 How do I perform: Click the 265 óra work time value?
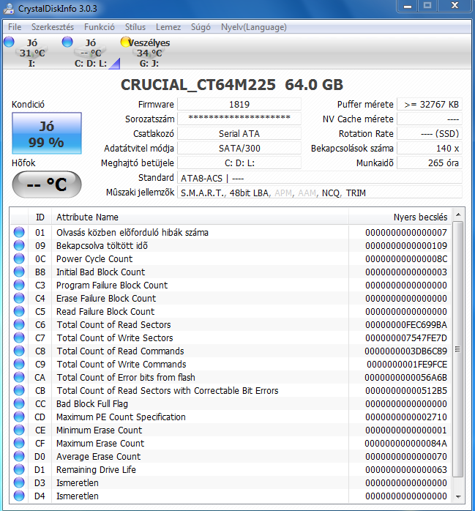pos(429,163)
